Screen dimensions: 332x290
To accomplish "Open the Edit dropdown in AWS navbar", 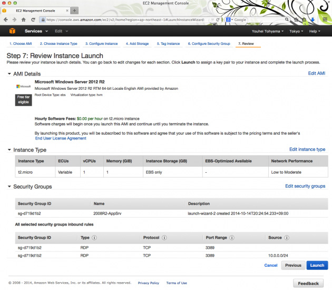I will tap(62, 31).
